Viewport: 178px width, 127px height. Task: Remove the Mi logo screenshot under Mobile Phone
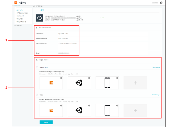(x=61, y=78)
